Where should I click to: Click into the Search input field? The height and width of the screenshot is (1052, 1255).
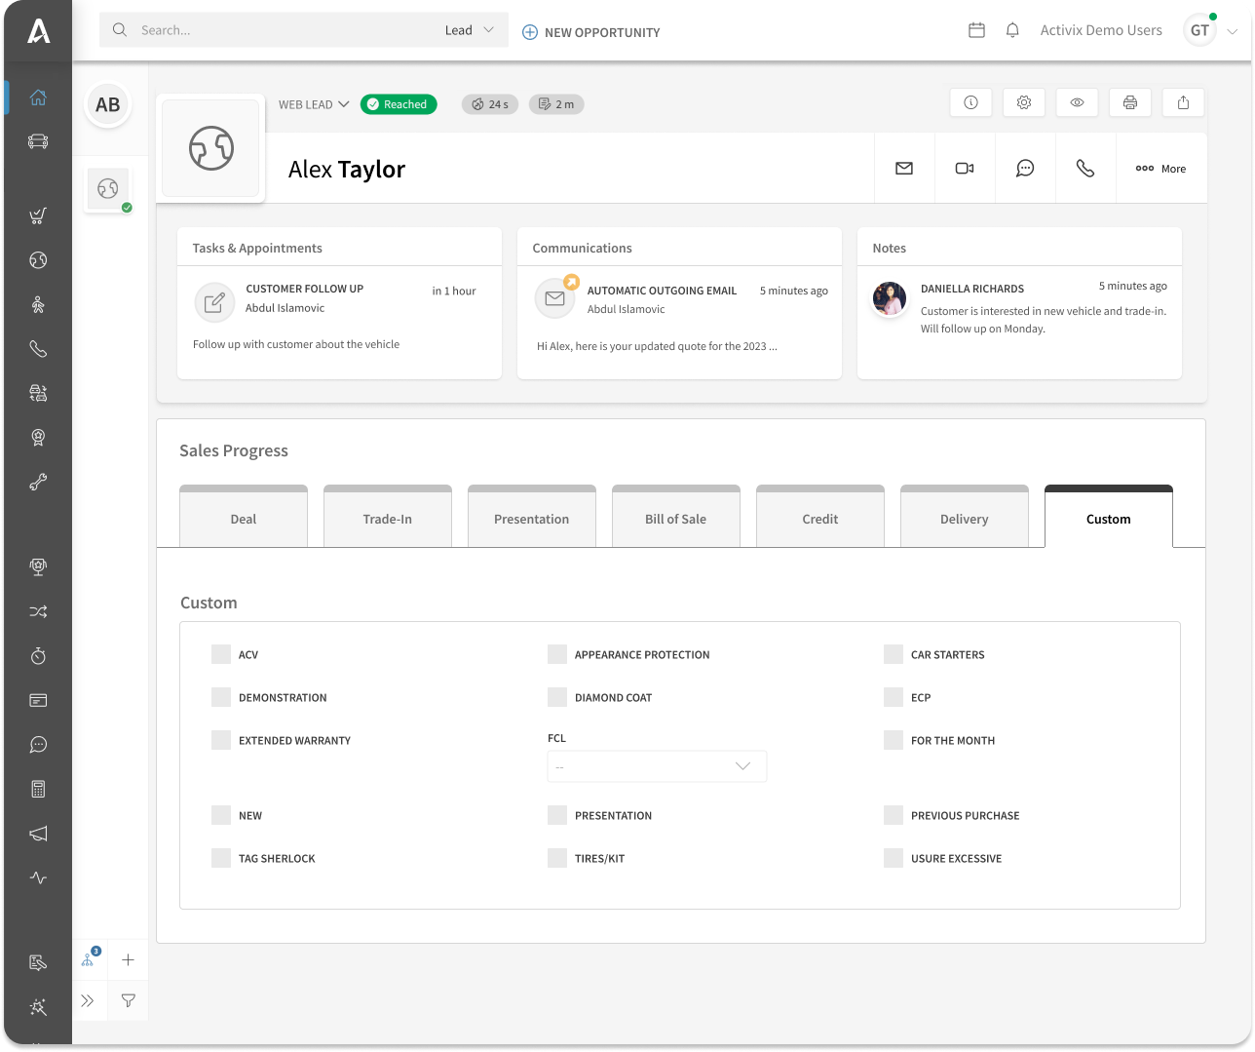[x=283, y=30]
